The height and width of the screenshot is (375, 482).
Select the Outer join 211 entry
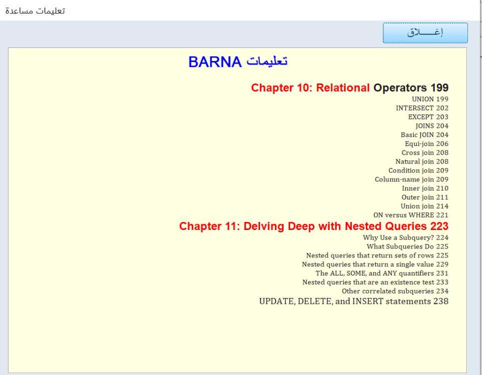[425, 197]
